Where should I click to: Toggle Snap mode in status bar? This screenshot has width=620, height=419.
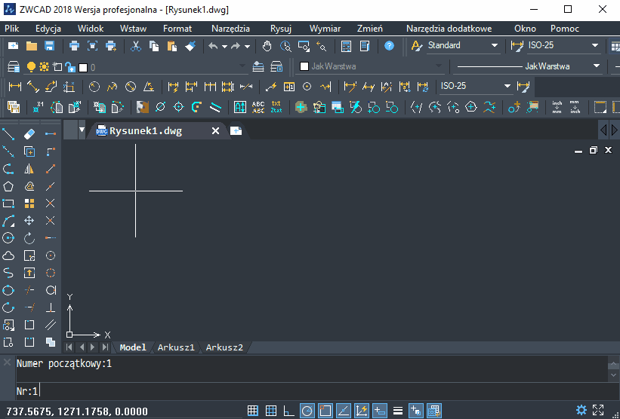(x=253, y=411)
